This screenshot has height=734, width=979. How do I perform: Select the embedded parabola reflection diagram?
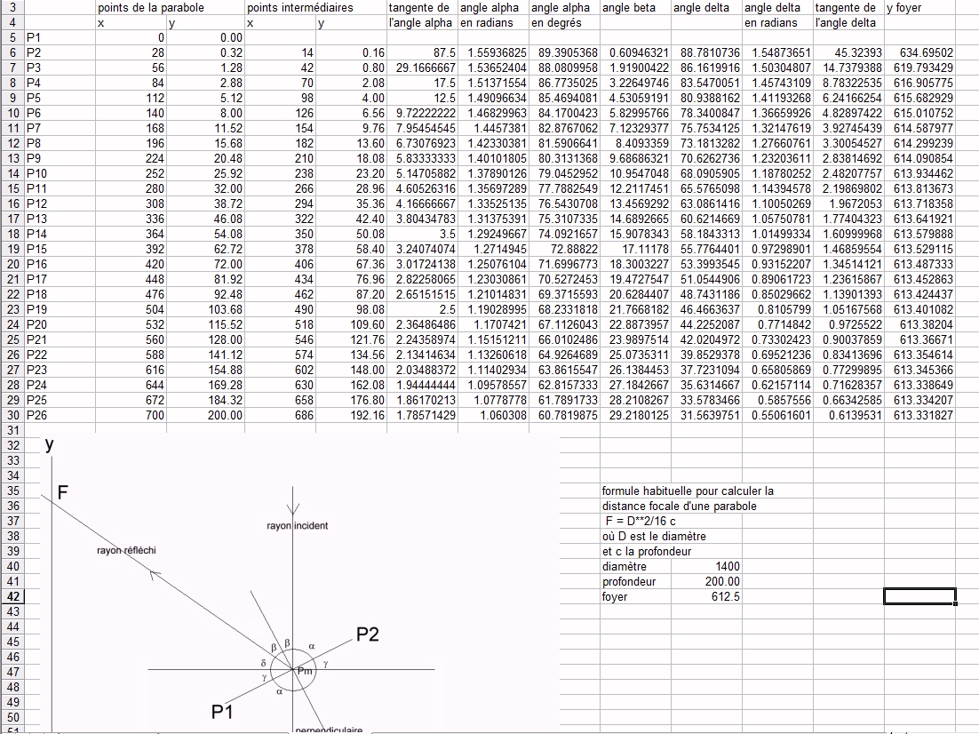(299, 583)
